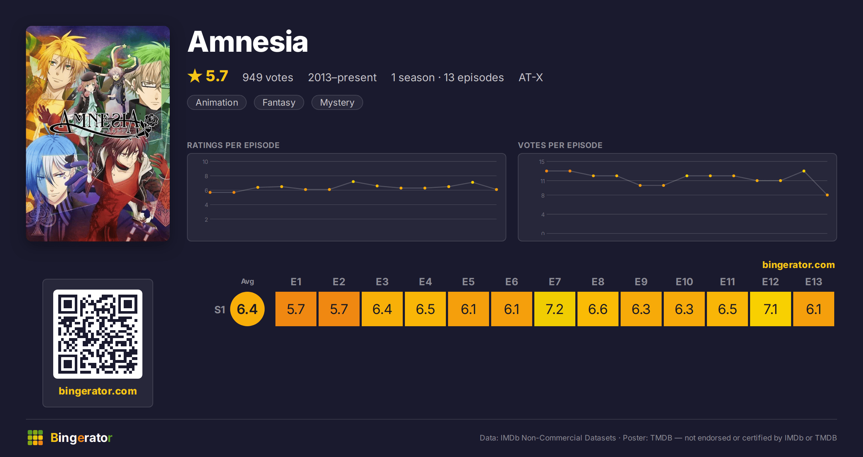Select episode E12 tile rated 7.1
This screenshot has width=863, height=457.
tap(771, 309)
